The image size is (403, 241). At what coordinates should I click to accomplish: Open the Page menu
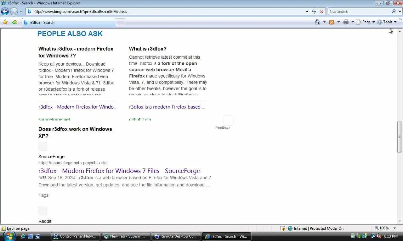[x=366, y=22]
